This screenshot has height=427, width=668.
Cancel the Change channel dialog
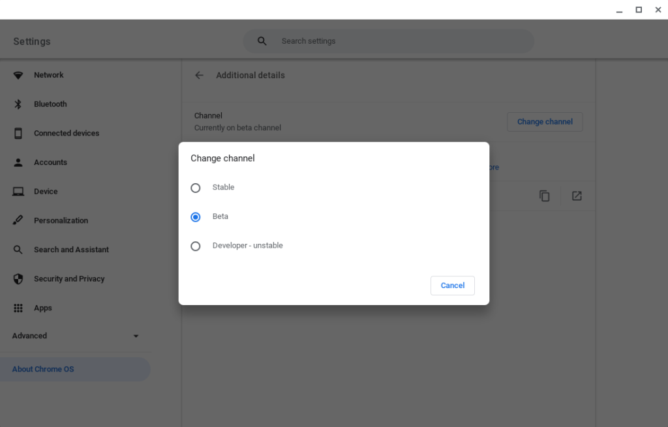[453, 286]
